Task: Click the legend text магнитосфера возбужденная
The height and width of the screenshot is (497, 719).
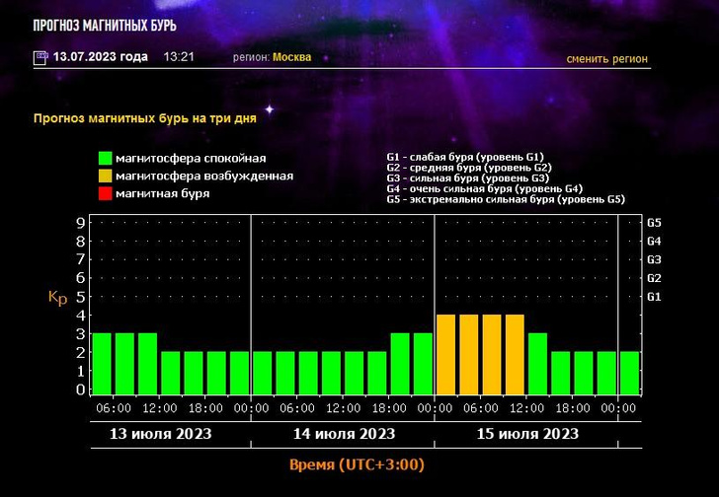Action: coord(204,177)
